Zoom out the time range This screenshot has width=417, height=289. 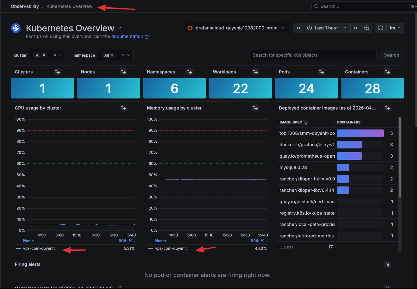367,28
